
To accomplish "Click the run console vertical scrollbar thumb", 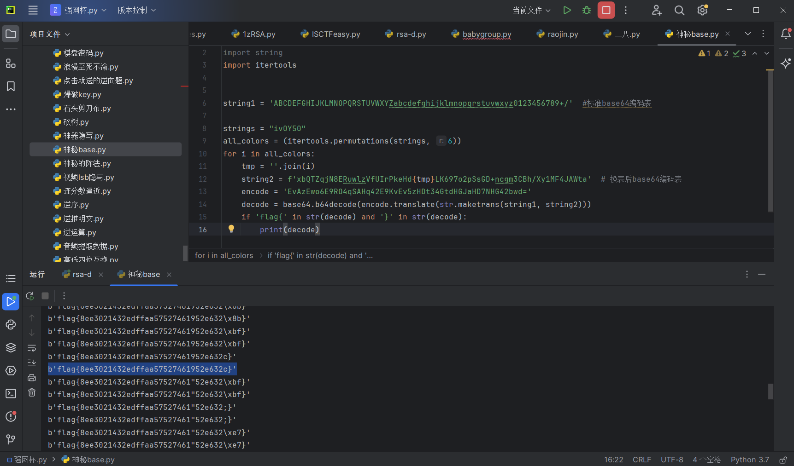I will click(770, 391).
